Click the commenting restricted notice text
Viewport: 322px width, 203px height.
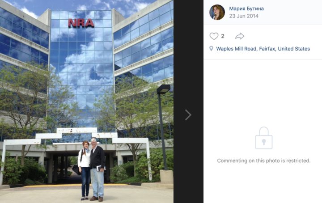coord(264,161)
